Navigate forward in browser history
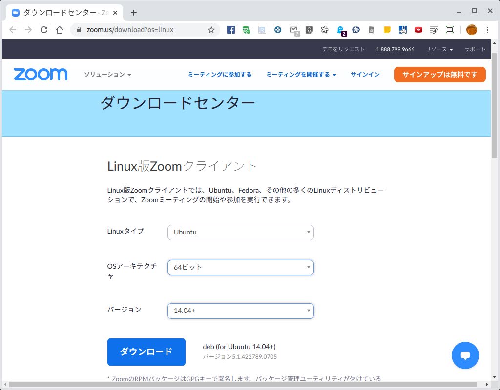Image resolution: width=500 pixels, height=390 pixels. tap(28, 30)
